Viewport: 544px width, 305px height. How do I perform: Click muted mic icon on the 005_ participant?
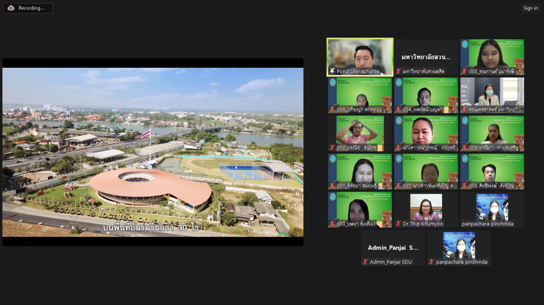[x=464, y=71]
